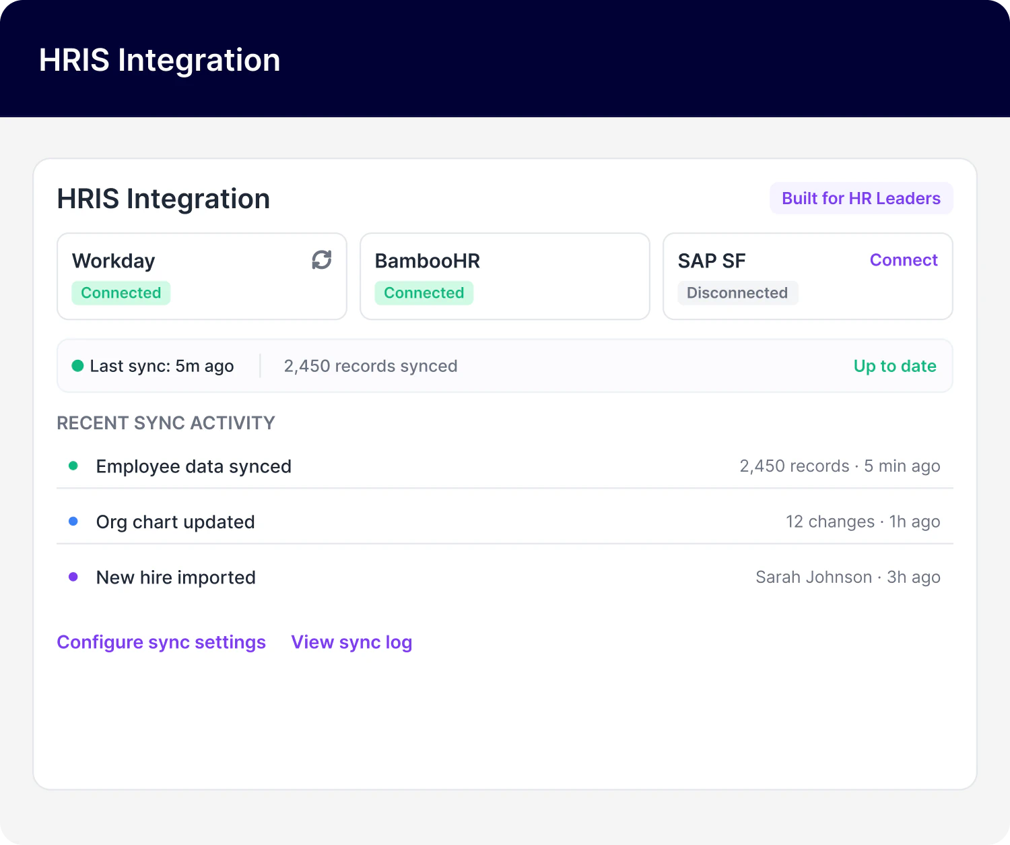Click the Disconnected status badge
The height and width of the screenshot is (845, 1010).
[x=737, y=293]
